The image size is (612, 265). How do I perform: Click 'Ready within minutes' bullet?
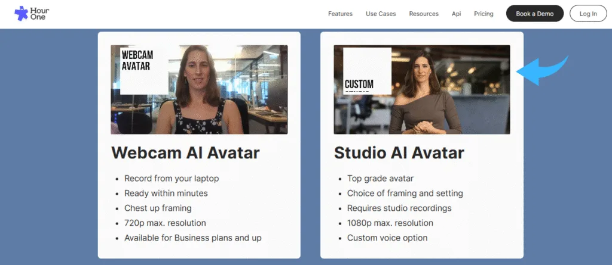pyautogui.click(x=166, y=193)
